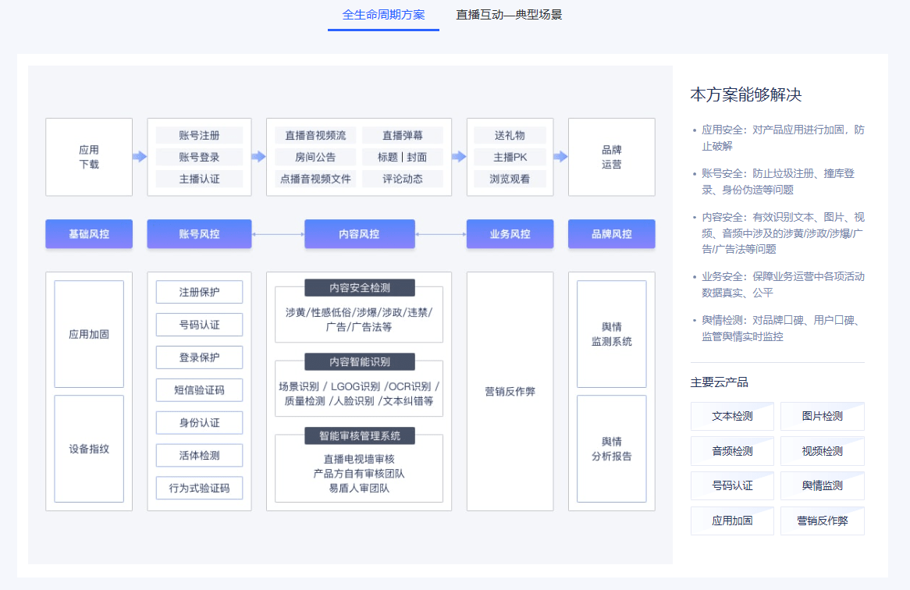Screen dimensions: 910x590
Task: Go to the 应用加固 cloud product button
Action: (x=732, y=521)
